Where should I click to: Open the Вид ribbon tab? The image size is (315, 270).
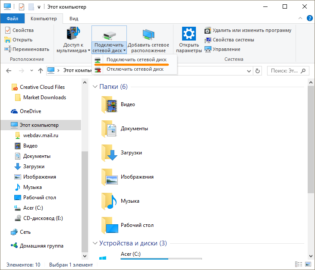[74, 19]
